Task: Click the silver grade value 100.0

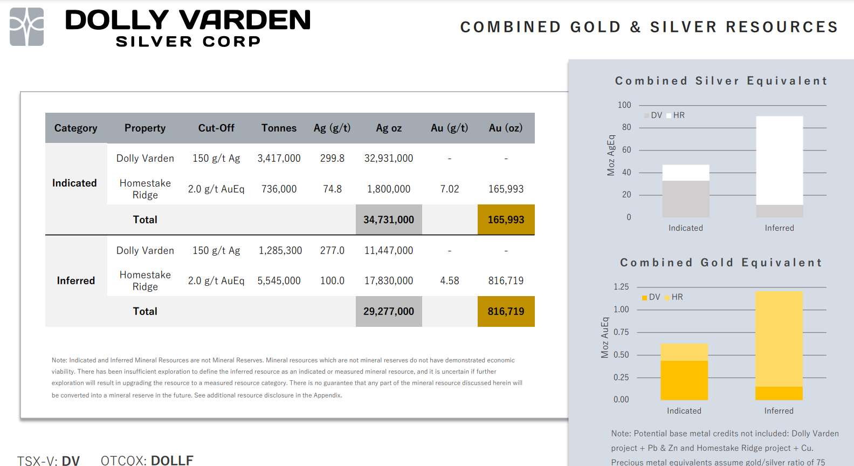Action: pyautogui.click(x=332, y=281)
